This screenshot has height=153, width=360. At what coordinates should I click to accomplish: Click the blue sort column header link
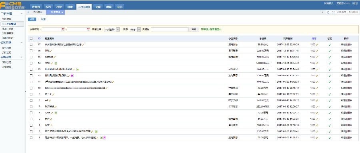click(x=314, y=38)
